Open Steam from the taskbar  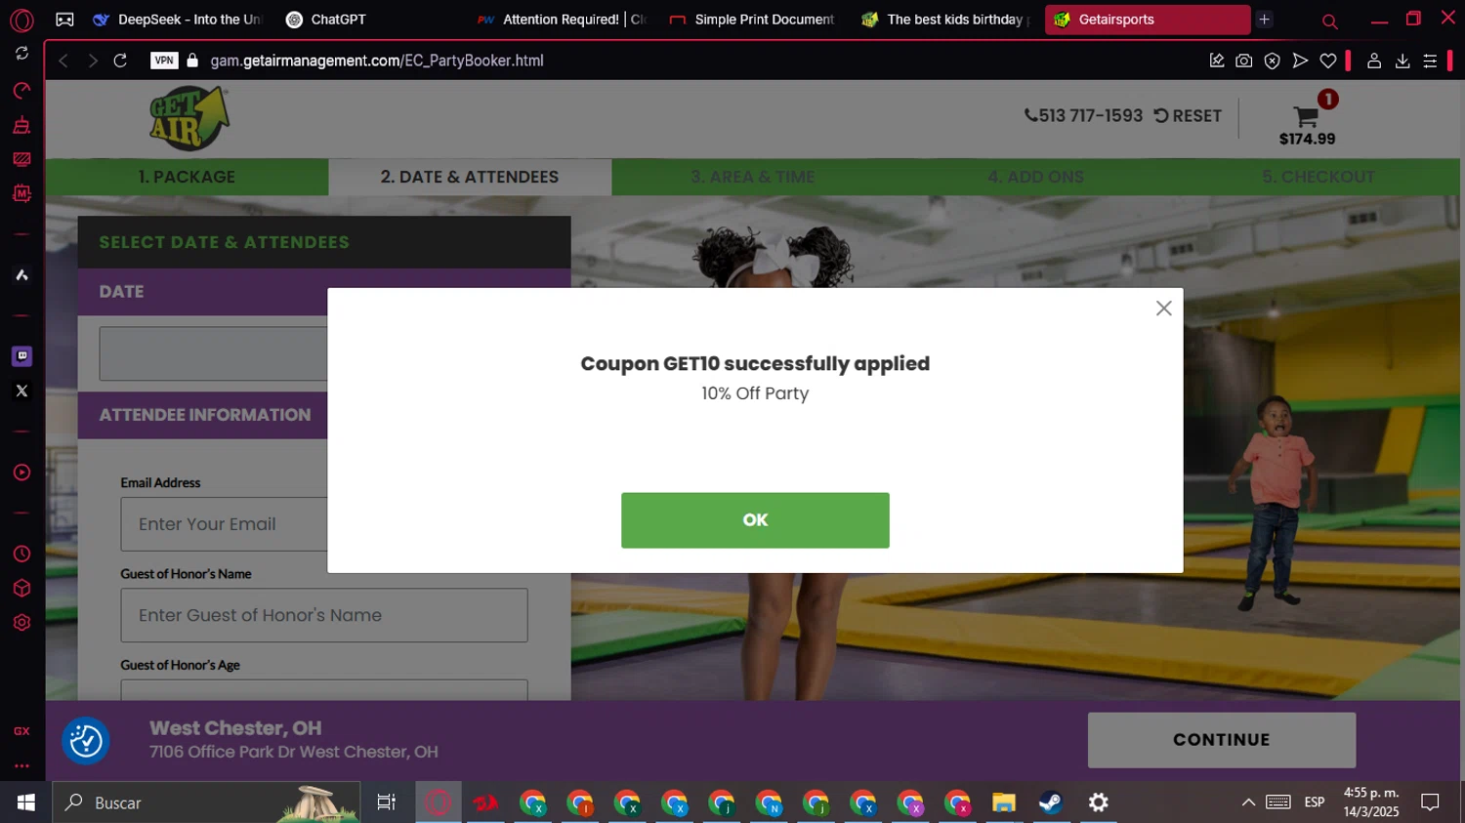[1051, 802]
